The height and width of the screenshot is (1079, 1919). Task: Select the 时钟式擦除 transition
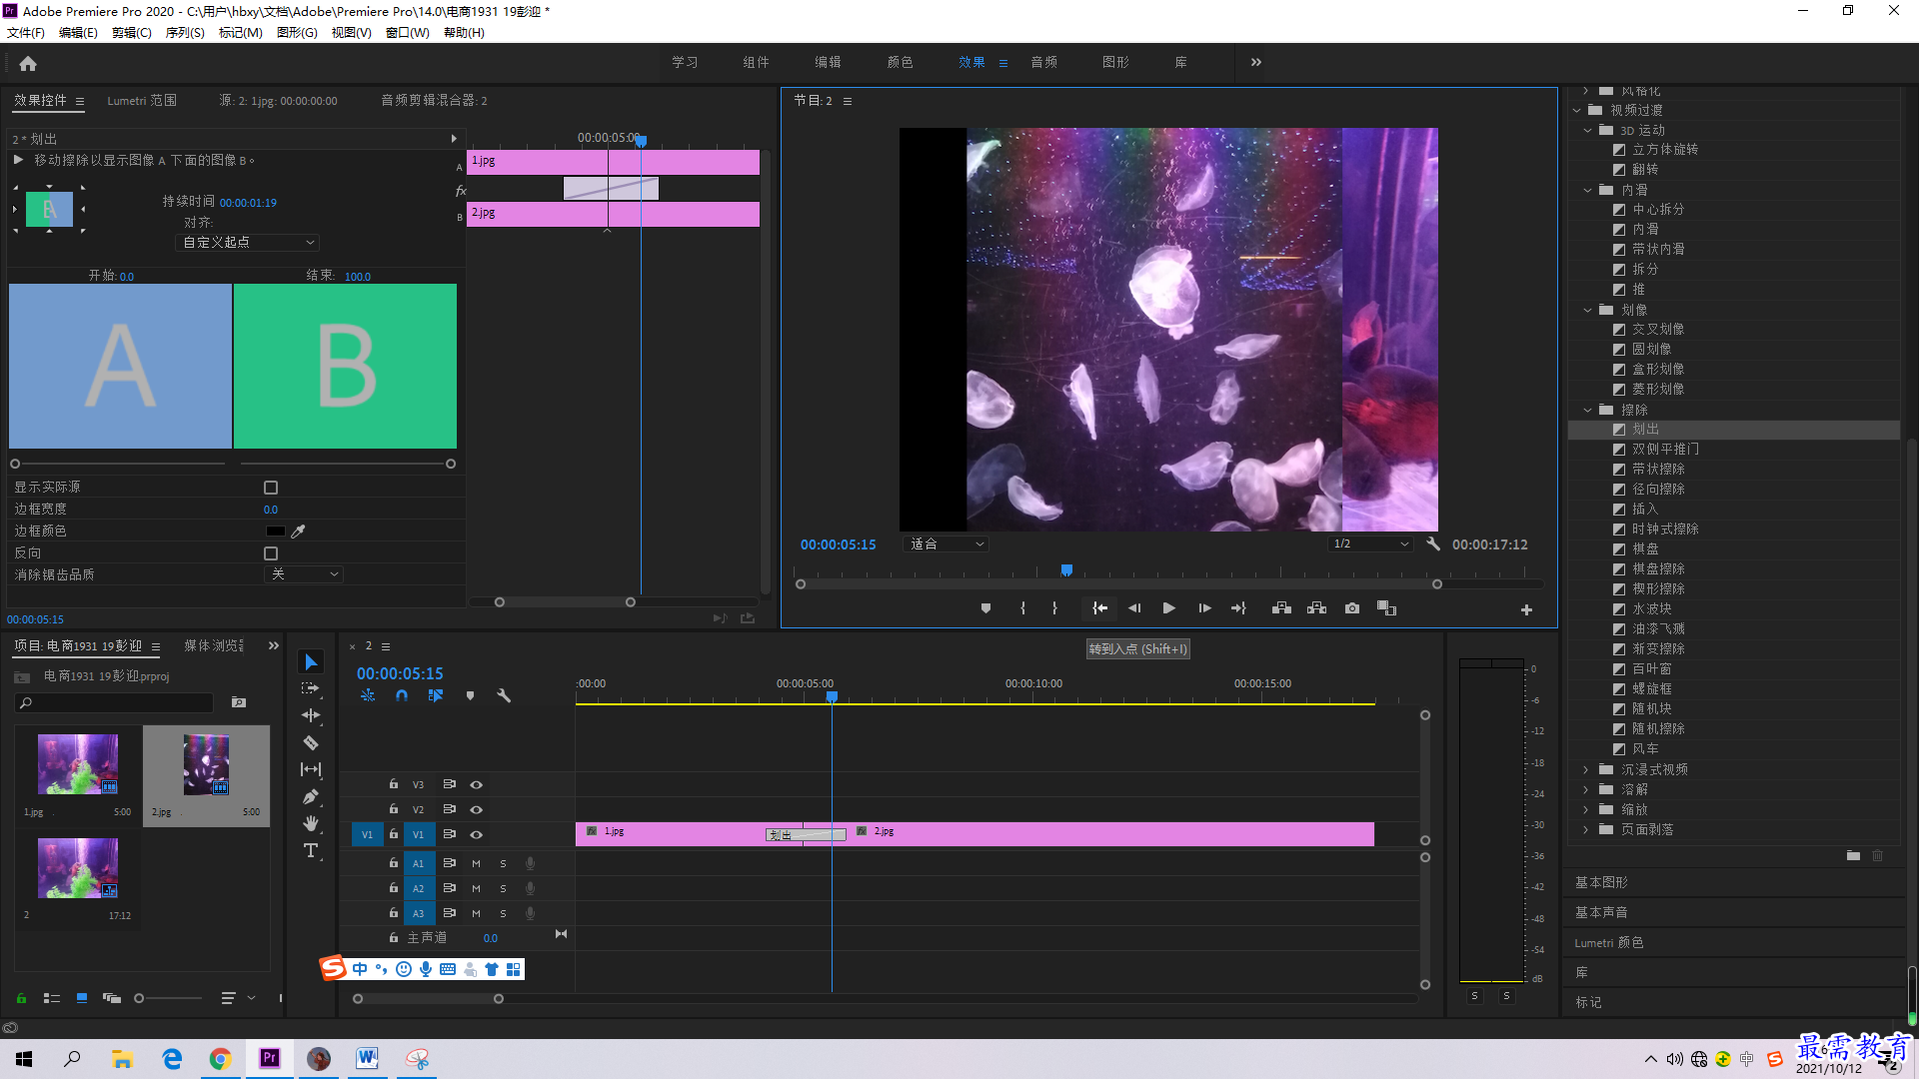point(1665,530)
